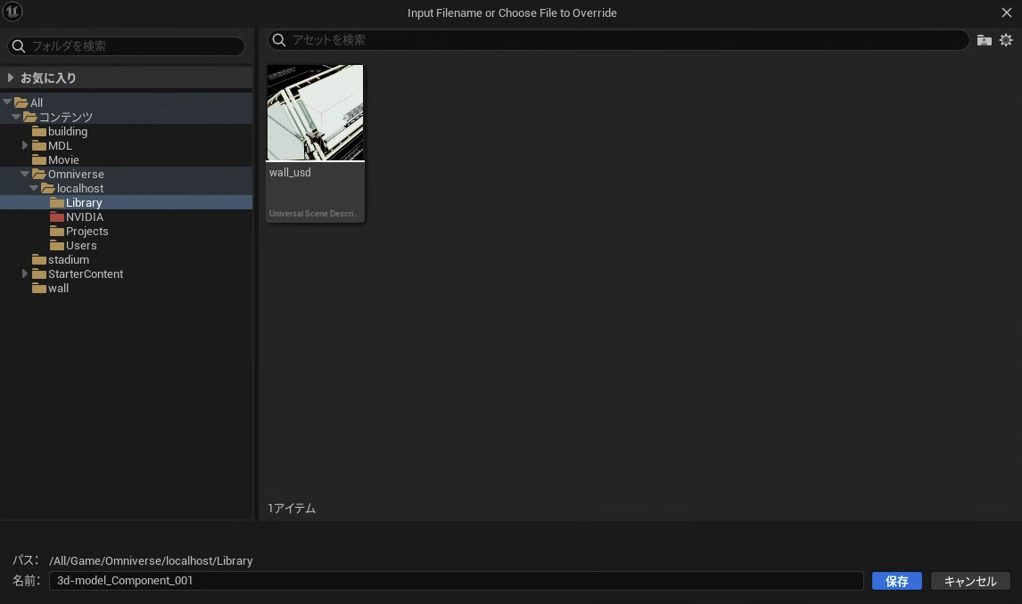Viewport: 1022px width, 604px height.
Task: Click the new folder icon
Action: click(984, 40)
